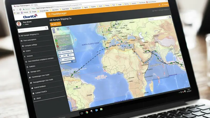Open the Corporate Sites bookmark folder

[43, 11]
